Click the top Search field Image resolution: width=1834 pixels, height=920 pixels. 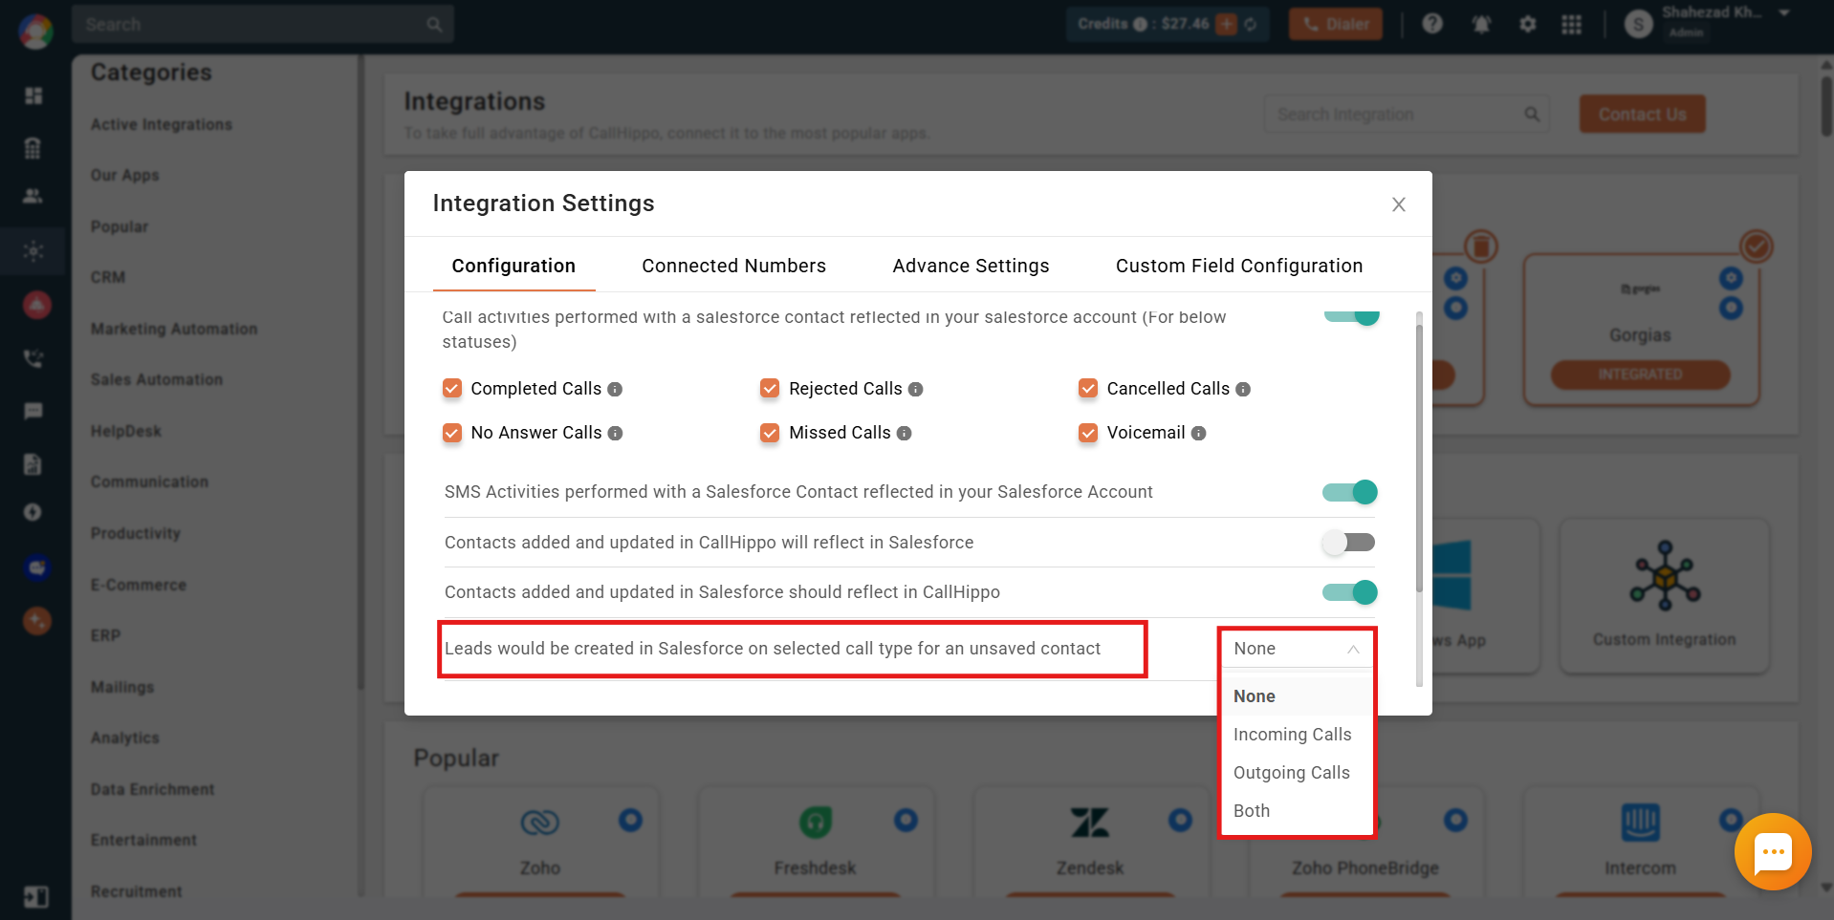pyautogui.click(x=263, y=24)
